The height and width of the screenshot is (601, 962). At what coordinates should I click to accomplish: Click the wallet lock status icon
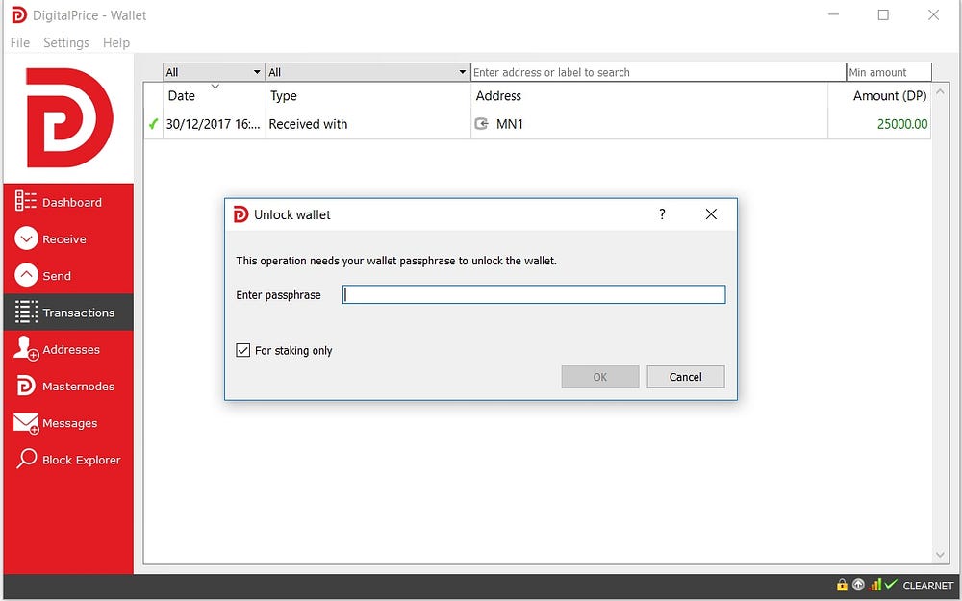[842, 585]
